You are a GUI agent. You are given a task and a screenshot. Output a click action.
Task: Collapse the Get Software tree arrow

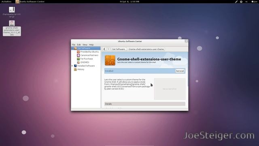click(x=72, y=48)
